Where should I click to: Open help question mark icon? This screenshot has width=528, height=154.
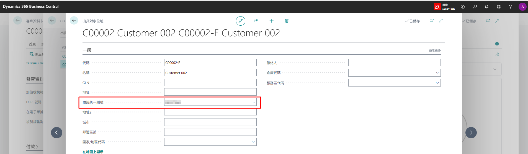(x=510, y=7)
